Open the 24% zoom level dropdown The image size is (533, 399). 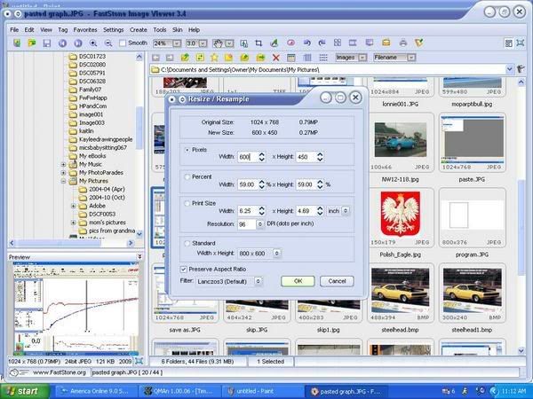[x=177, y=43]
